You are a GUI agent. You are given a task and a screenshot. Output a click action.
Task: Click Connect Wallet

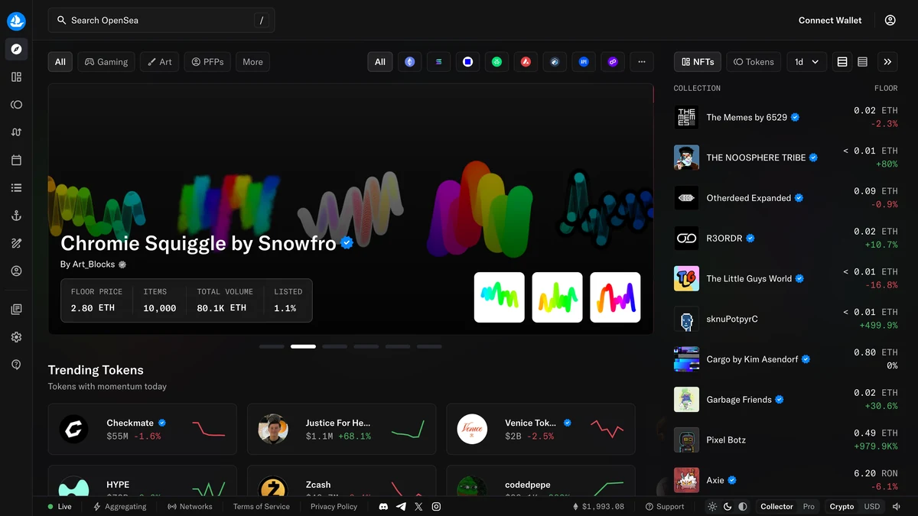(830, 21)
